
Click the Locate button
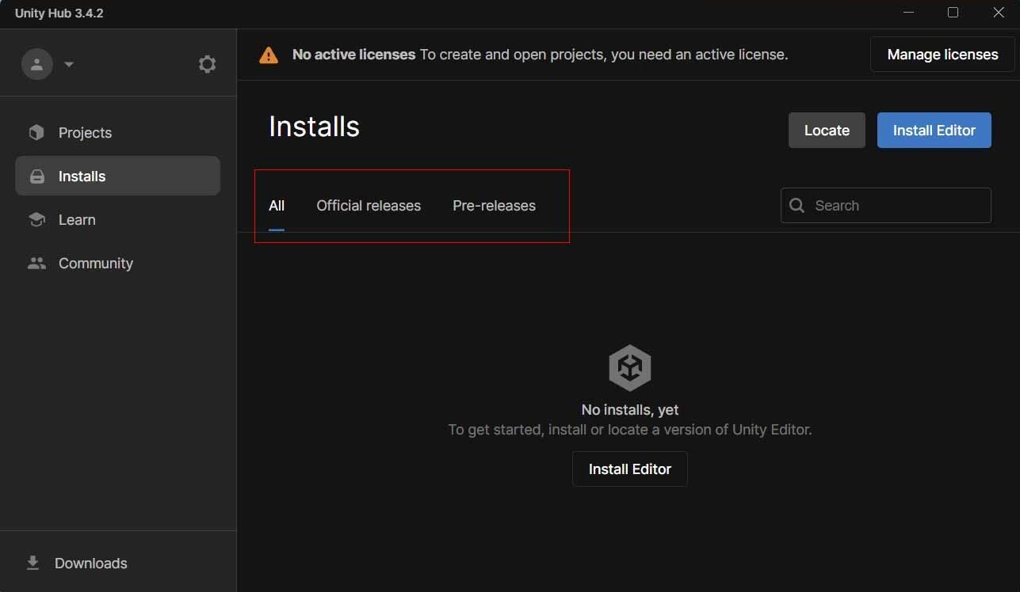[x=827, y=131]
